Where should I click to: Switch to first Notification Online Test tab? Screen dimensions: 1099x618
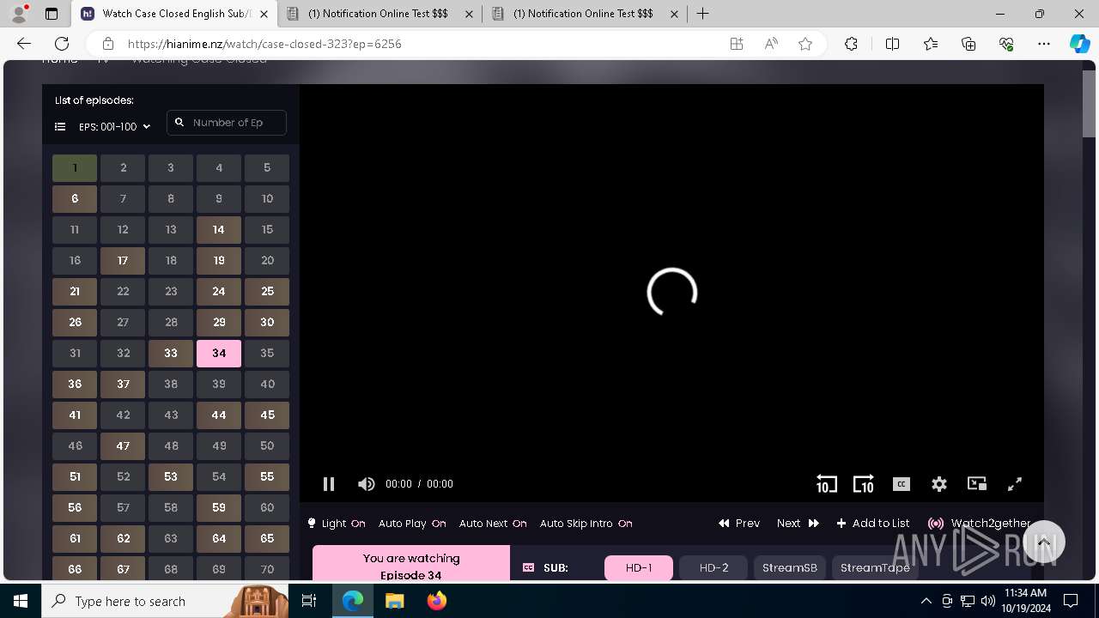tap(379, 14)
